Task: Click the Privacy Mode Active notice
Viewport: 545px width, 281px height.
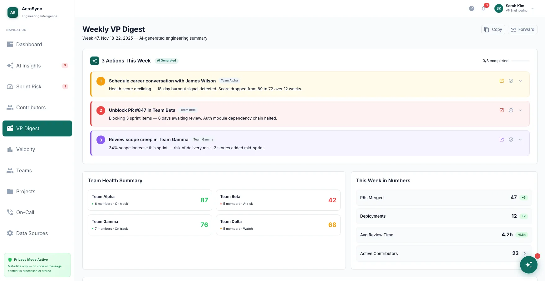Action: click(x=37, y=265)
